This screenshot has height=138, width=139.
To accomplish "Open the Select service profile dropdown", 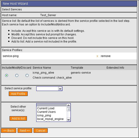I will (49, 89).
